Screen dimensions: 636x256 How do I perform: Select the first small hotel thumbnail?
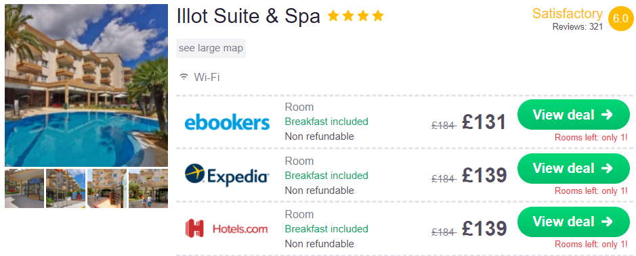(24, 188)
